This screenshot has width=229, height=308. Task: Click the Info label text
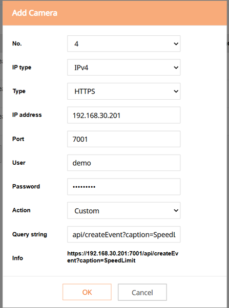tap(17, 258)
